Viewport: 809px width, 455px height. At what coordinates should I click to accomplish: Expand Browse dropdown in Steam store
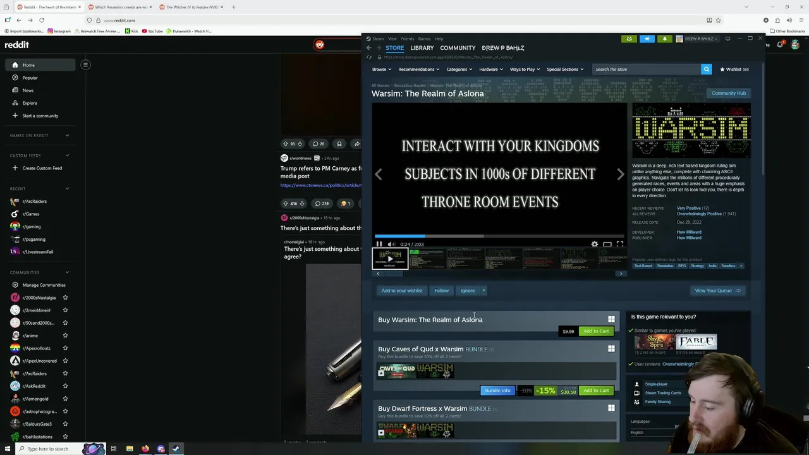coord(381,69)
